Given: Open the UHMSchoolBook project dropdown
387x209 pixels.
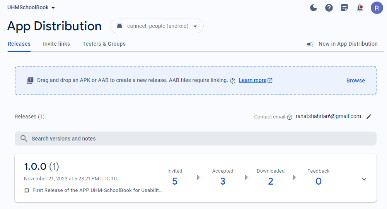Looking at the screenshot, I should (x=31, y=8).
